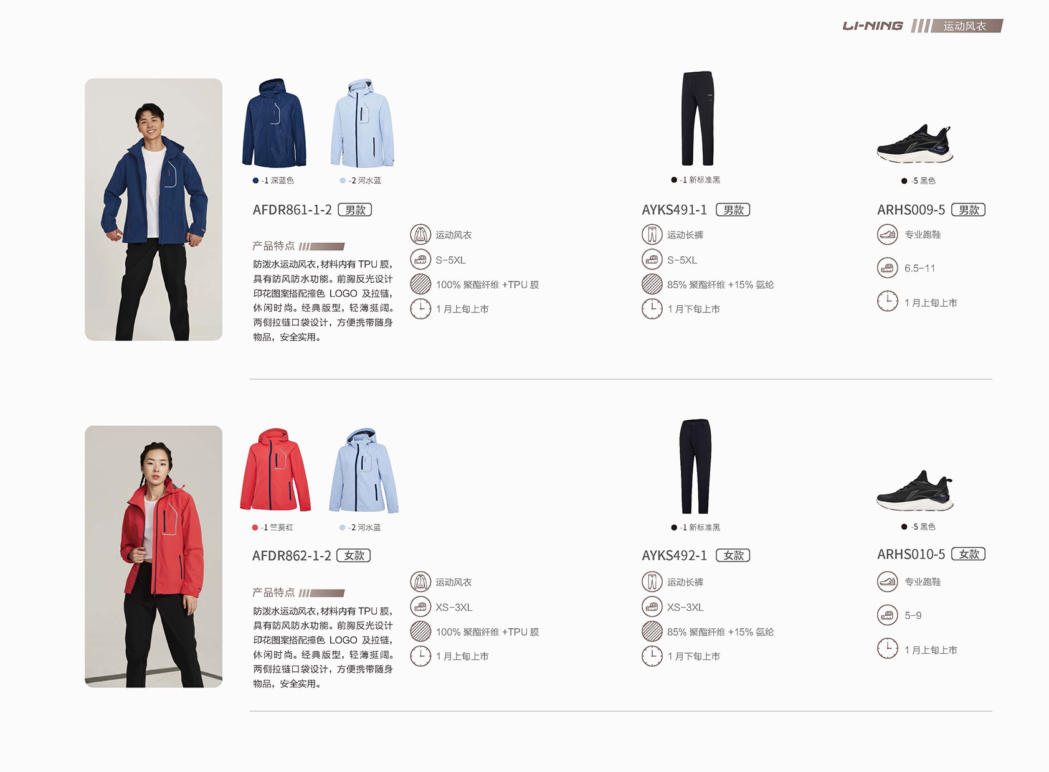Open the men's black running shoe thumbnail
The image size is (1049, 772).
pos(915,144)
